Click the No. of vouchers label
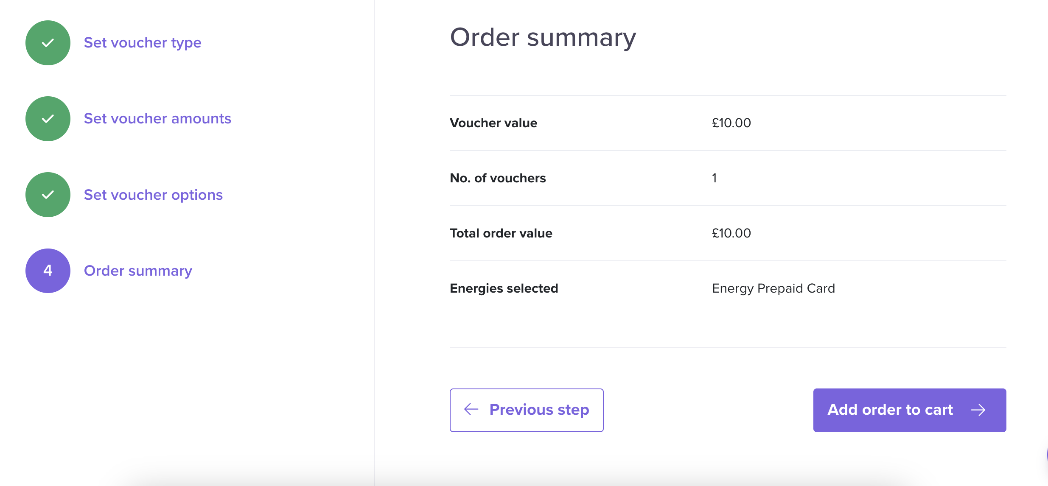The image size is (1048, 486). tap(498, 178)
